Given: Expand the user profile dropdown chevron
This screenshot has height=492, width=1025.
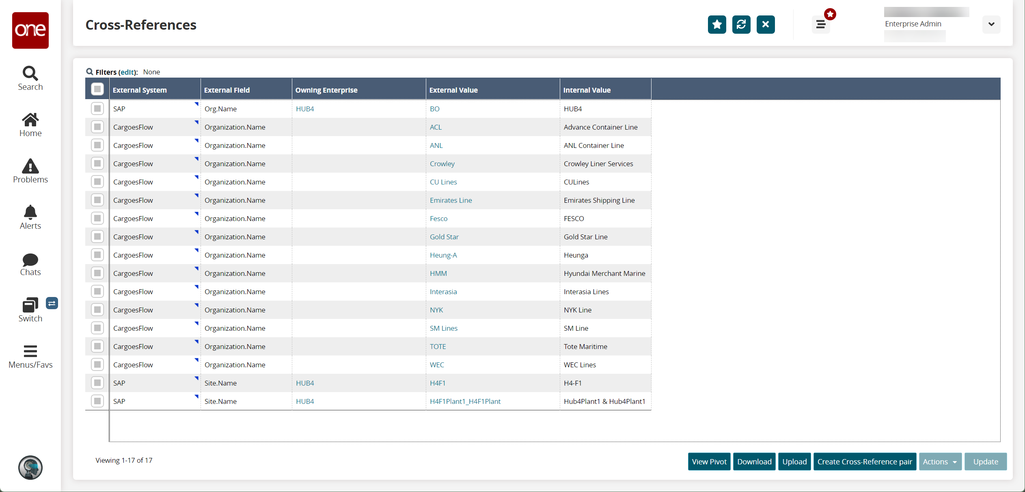Looking at the screenshot, I should pos(991,24).
